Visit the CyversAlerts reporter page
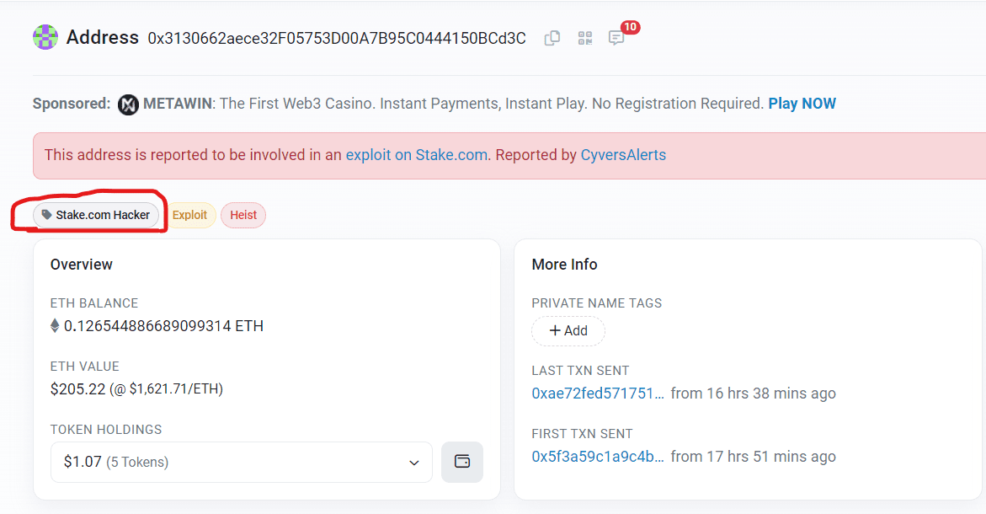The width and height of the screenshot is (986, 514). click(x=623, y=155)
